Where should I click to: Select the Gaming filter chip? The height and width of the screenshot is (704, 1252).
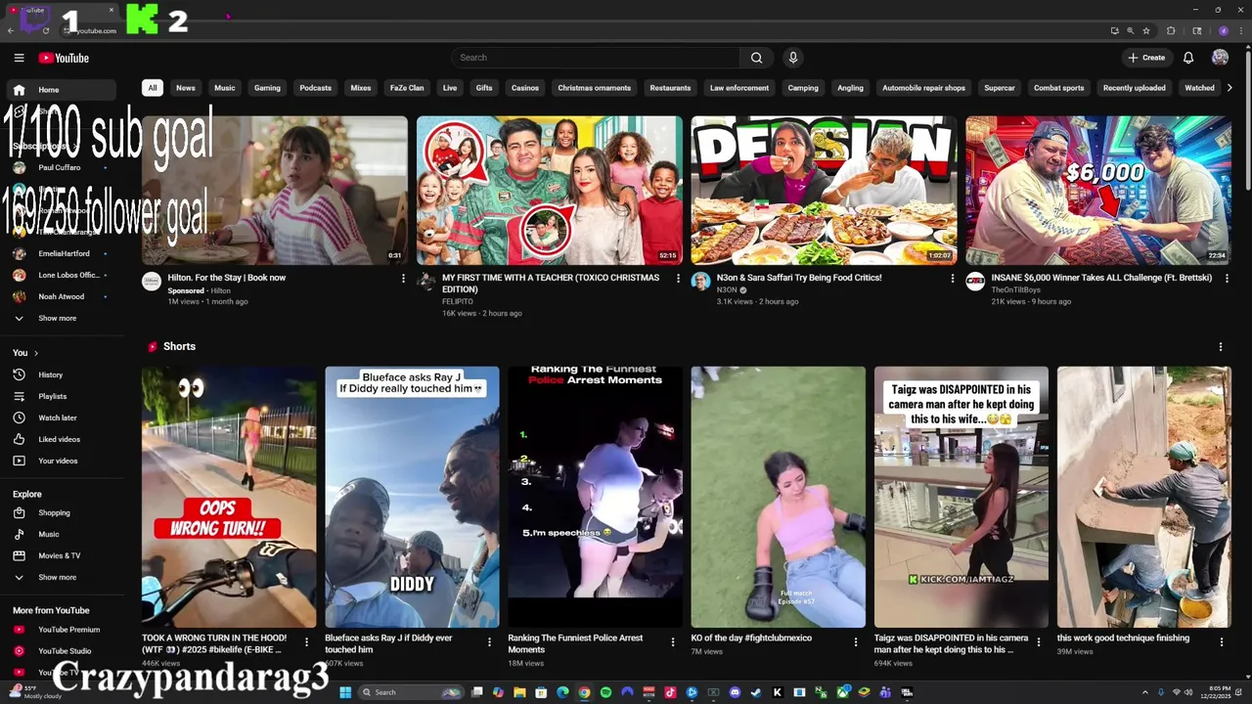click(267, 88)
